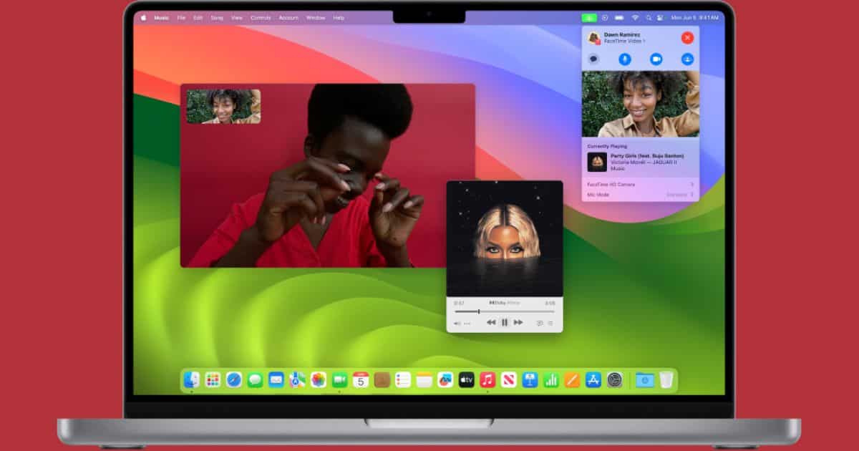Mute the microphone in FaceTime panel
The width and height of the screenshot is (859, 451).
625,59
